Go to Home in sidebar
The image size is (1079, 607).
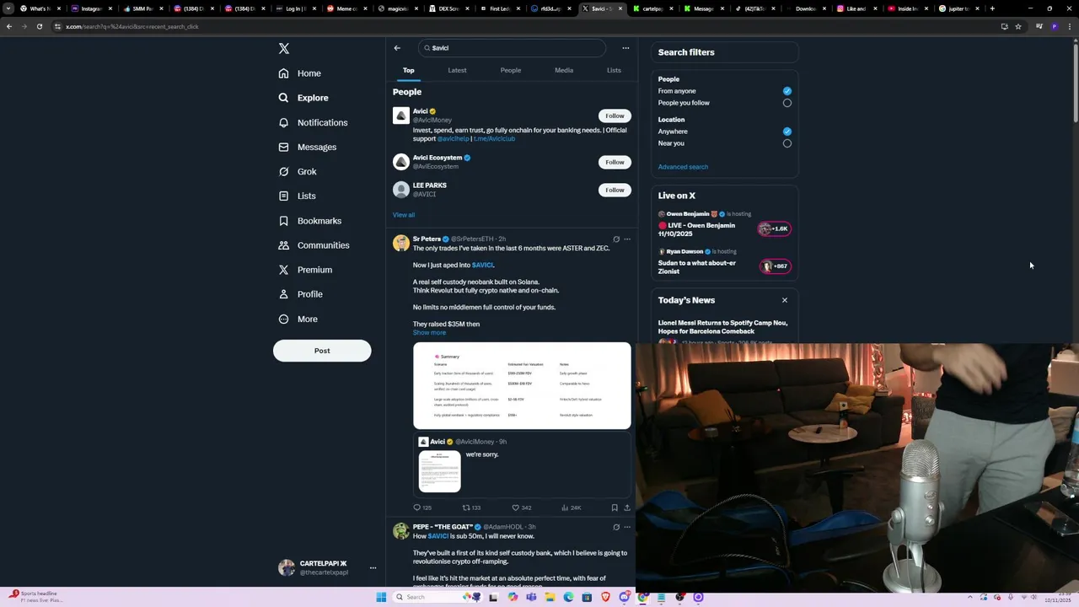pyautogui.click(x=300, y=73)
